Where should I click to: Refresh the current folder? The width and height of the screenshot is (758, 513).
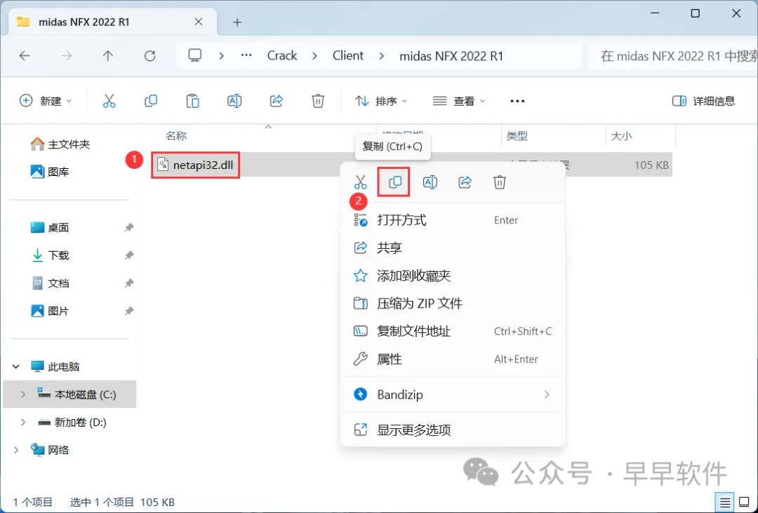pyautogui.click(x=150, y=56)
